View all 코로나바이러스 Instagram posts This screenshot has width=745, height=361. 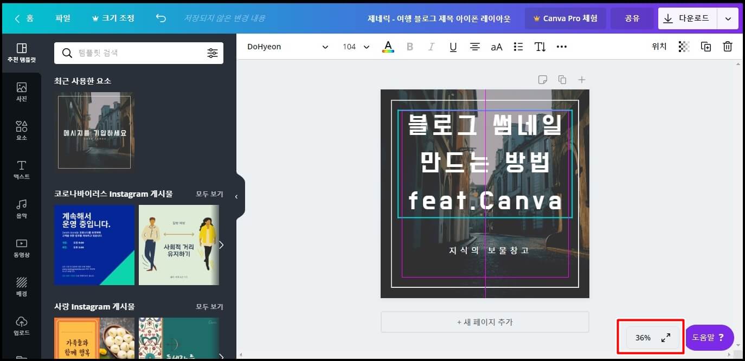(x=209, y=194)
